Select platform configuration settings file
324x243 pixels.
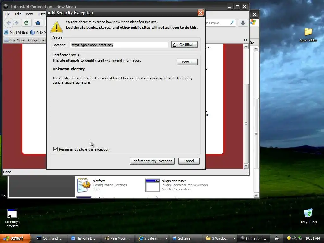click(102, 185)
